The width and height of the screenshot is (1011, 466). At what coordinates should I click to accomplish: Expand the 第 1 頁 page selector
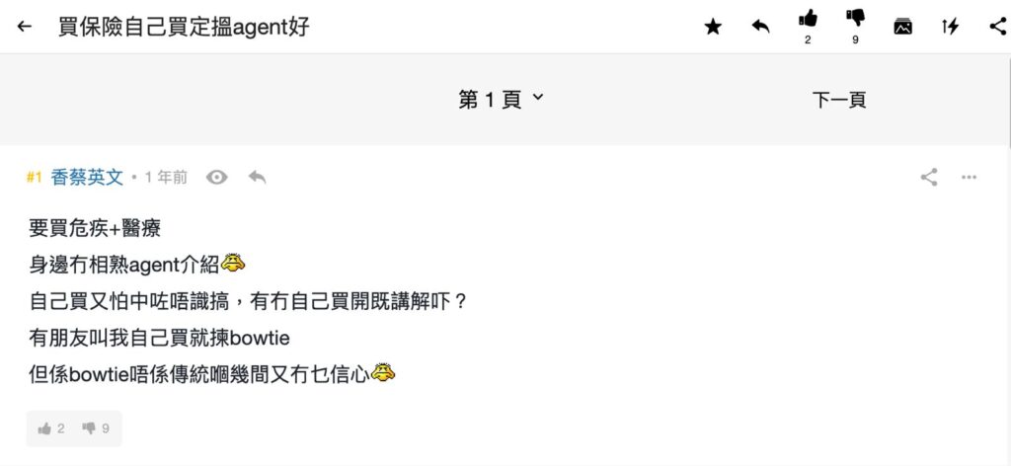click(x=501, y=100)
